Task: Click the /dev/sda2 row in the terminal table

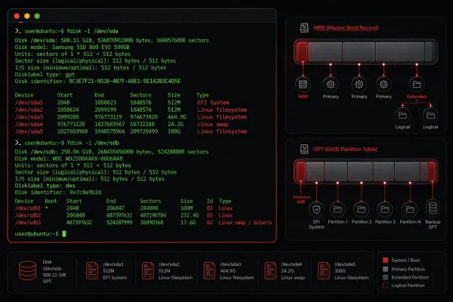Action: coord(131,109)
